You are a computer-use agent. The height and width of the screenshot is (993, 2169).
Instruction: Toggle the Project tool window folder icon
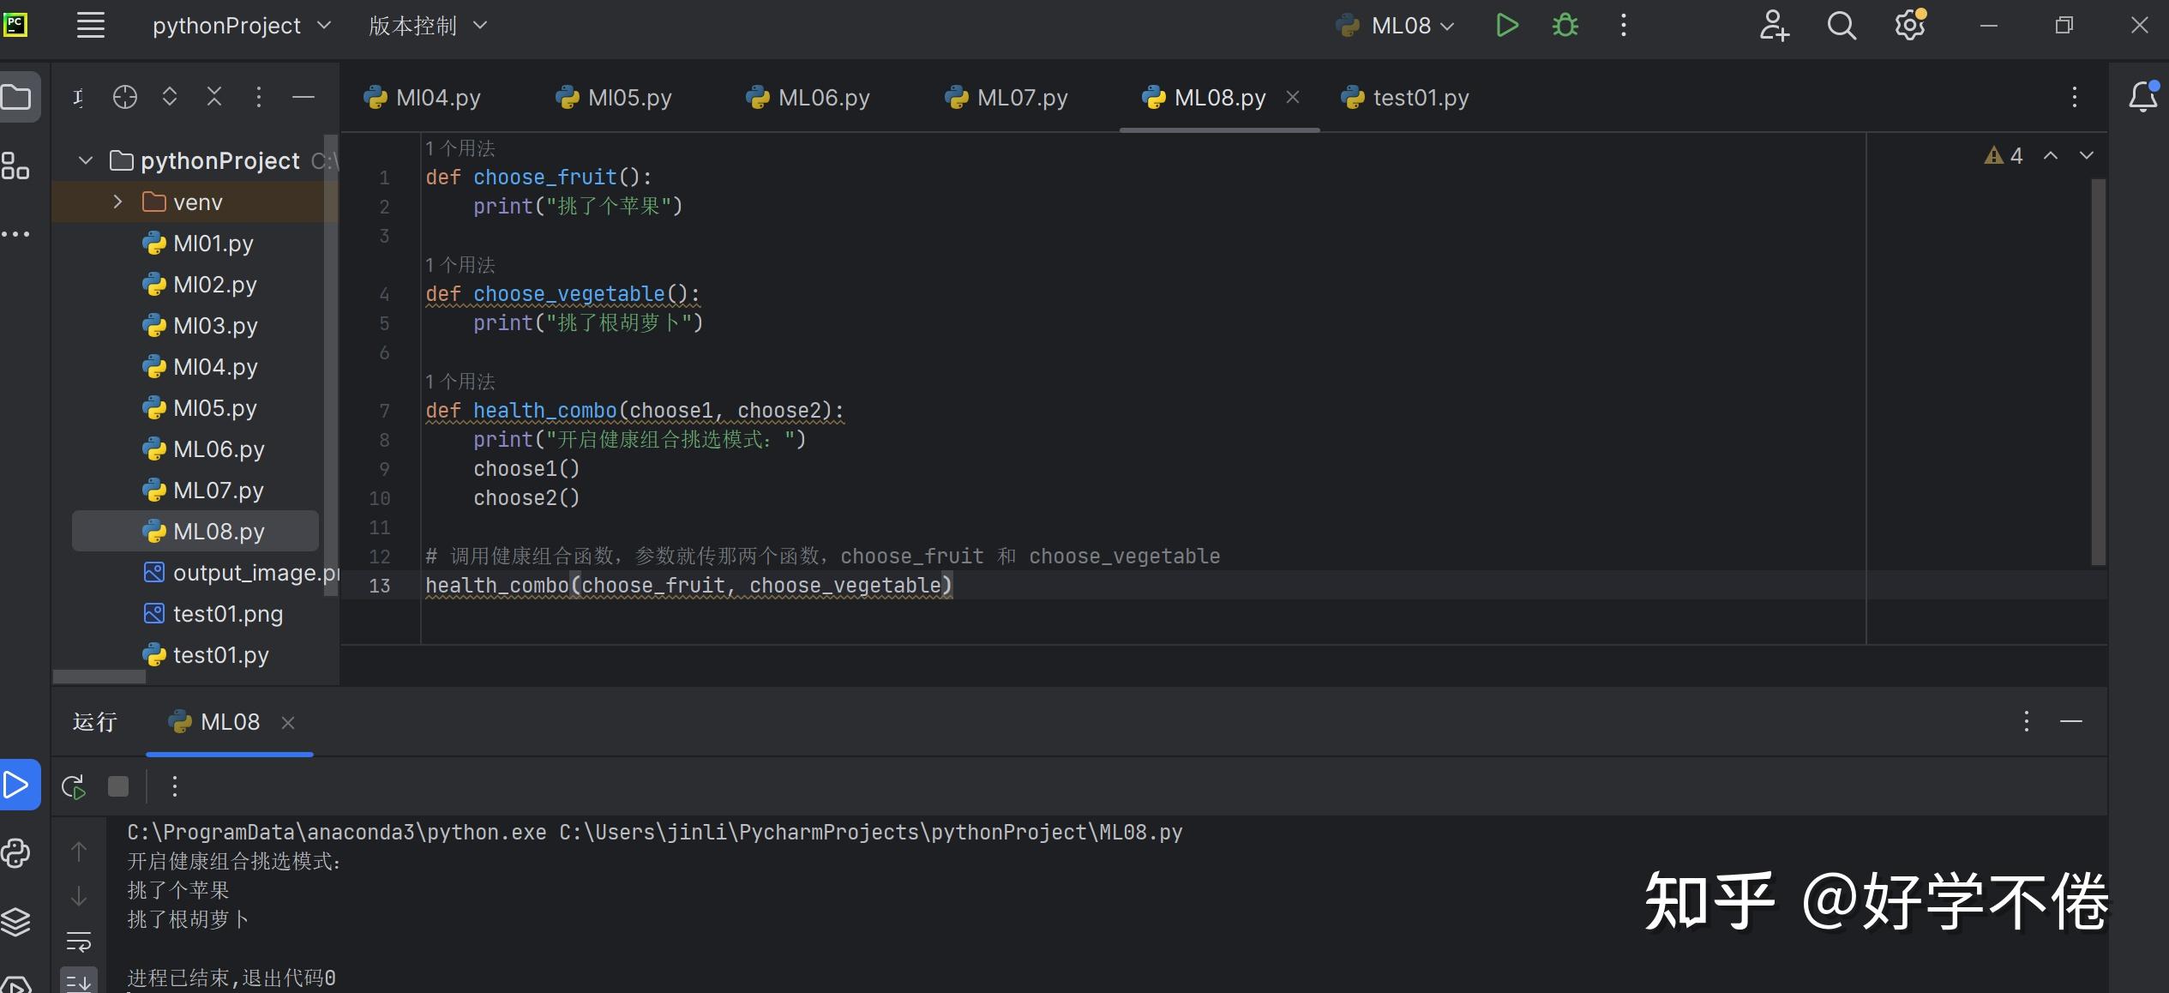pyautogui.click(x=17, y=97)
